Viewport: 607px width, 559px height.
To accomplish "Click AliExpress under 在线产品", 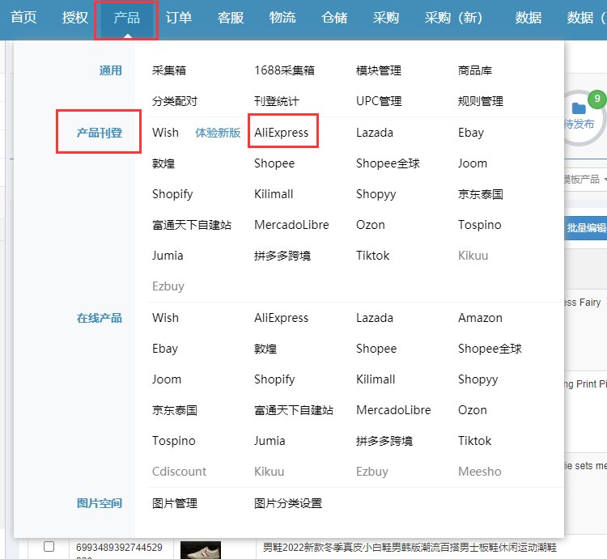I will [281, 318].
